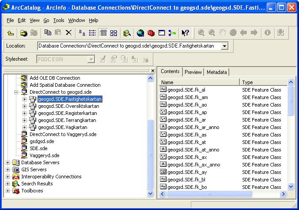This screenshot has width=299, height=210.
Task: Switch to Thumbnails view
Action: pyautogui.click(x=114, y=33)
